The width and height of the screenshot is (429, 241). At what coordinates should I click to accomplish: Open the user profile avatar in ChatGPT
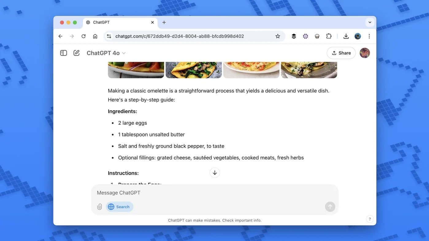365,53
